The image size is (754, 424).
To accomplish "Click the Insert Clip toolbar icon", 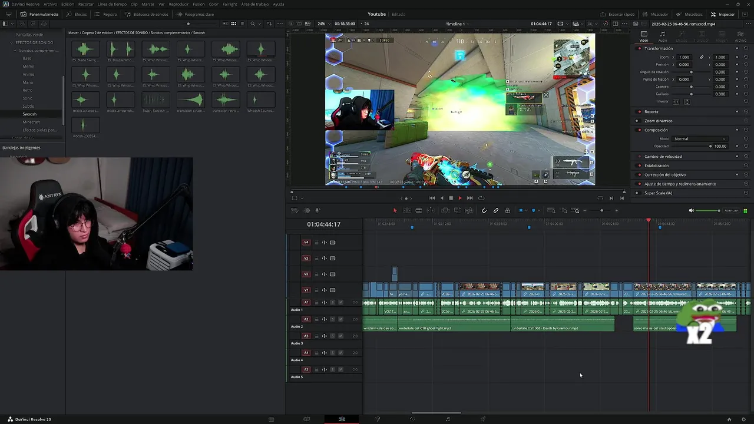I will [445, 210].
